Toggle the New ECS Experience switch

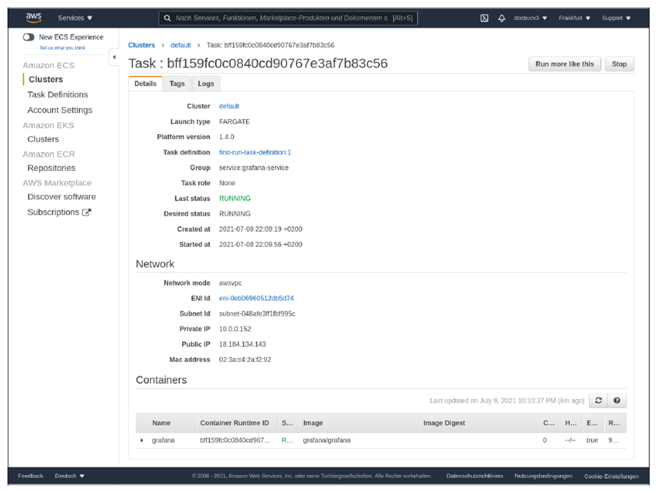[28, 37]
